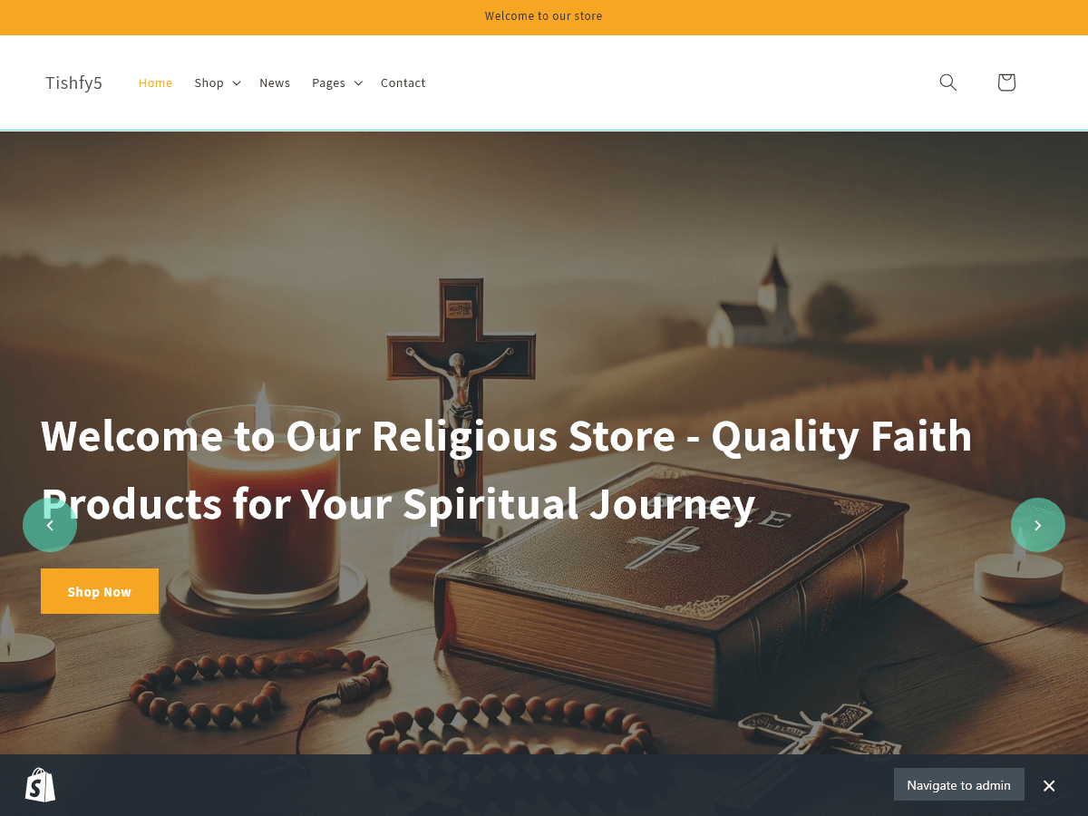Advance to the next hero slide
This screenshot has height=816, width=1088.
tap(1038, 525)
